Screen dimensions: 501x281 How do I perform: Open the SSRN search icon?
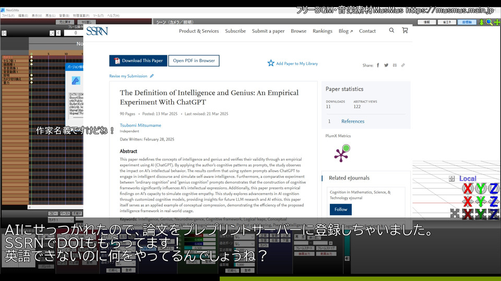tap(391, 31)
